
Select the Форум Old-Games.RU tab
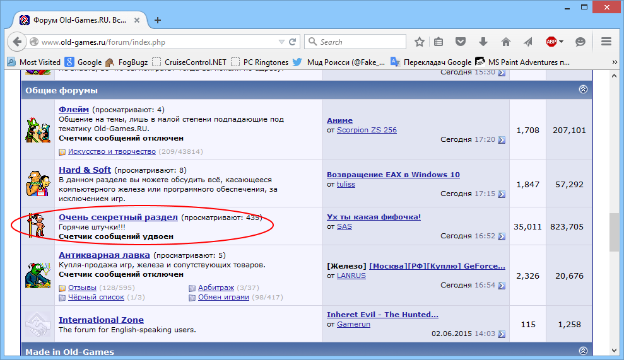point(80,20)
